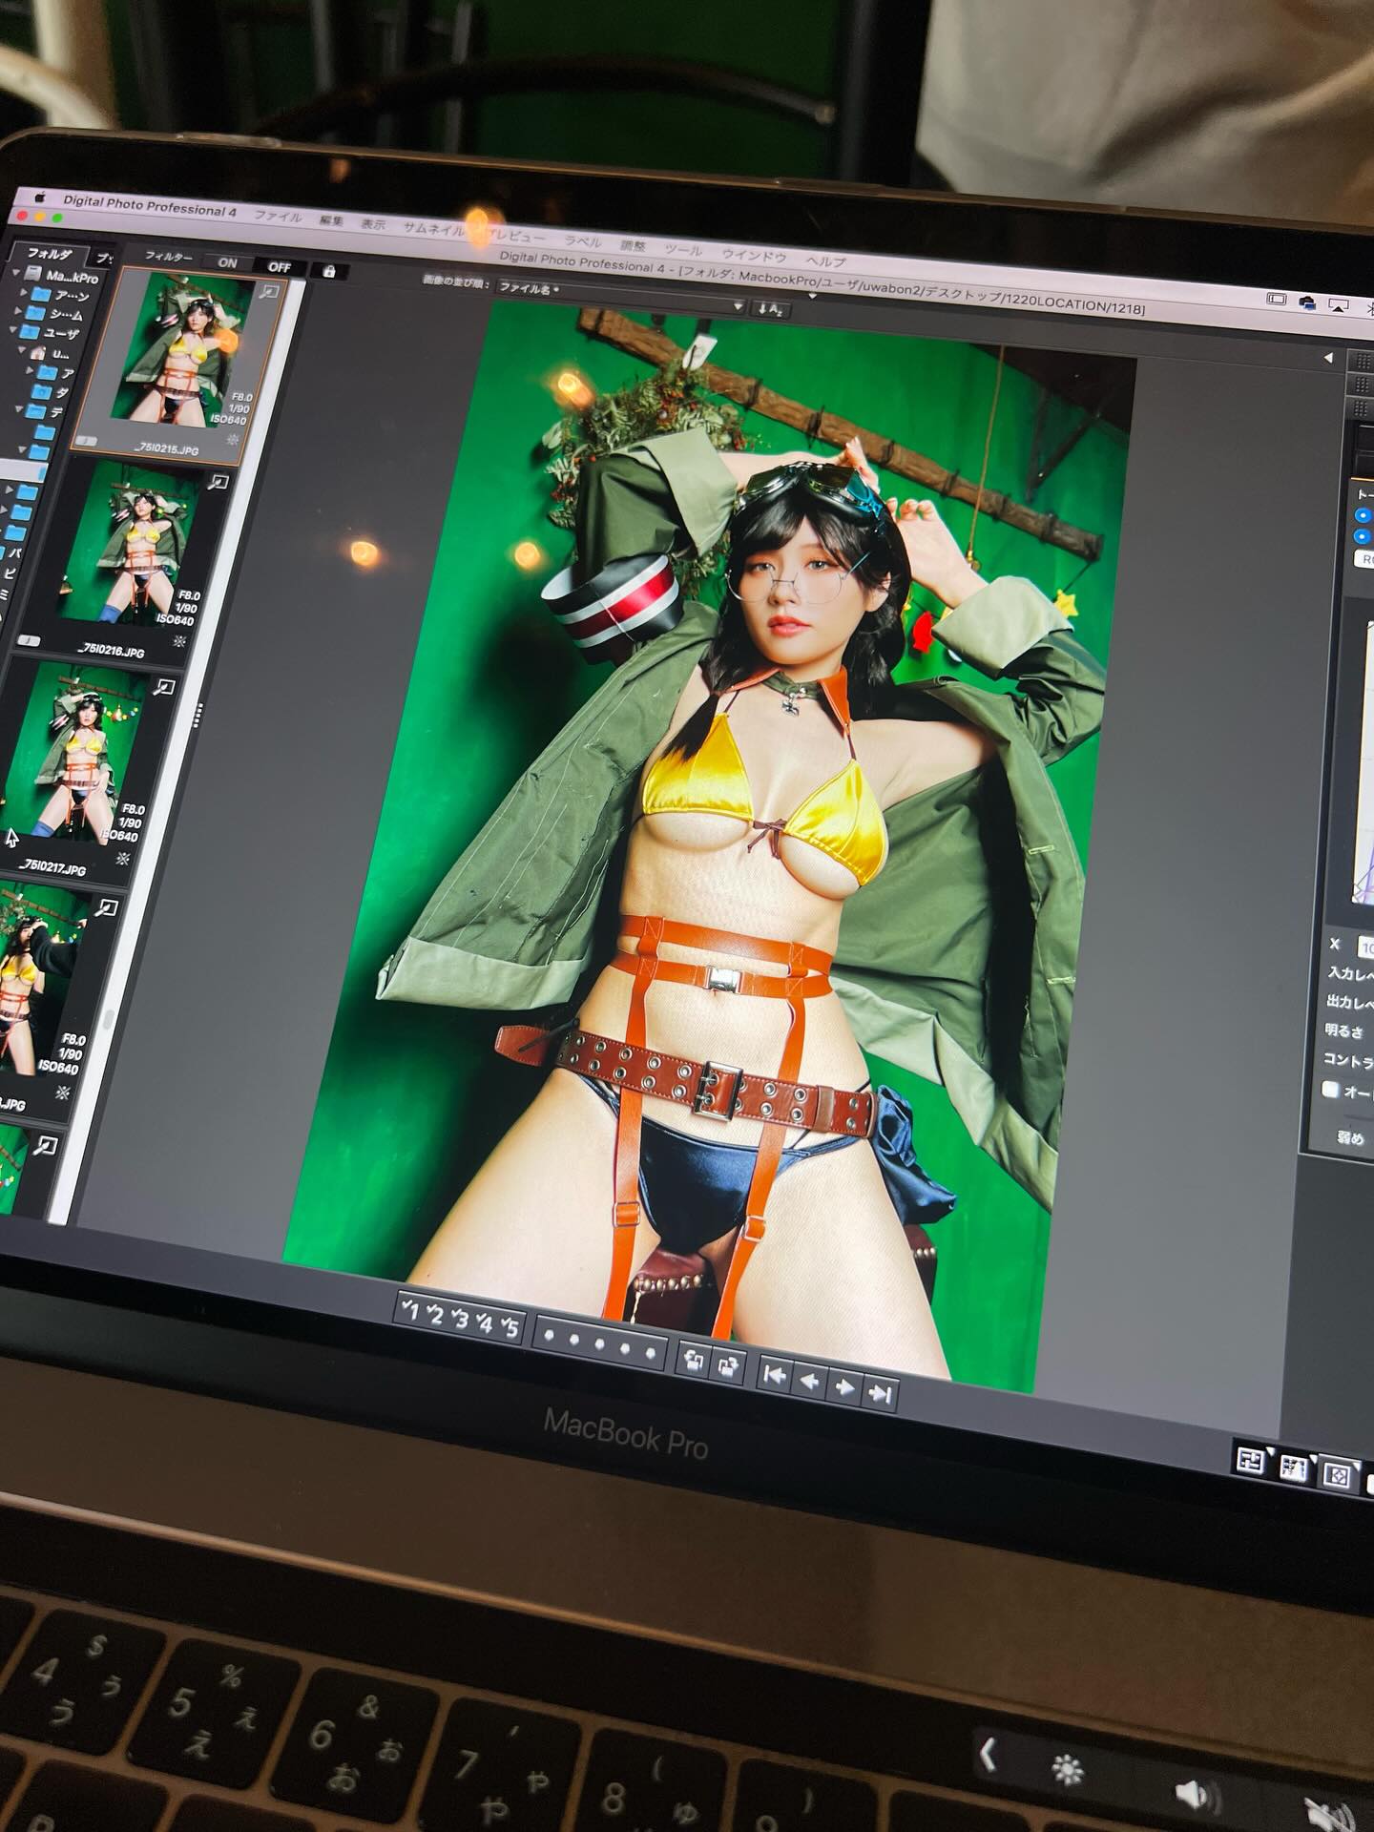Turn the filter OFF
This screenshot has height=1832, width=1374.
[x=279, y=266]
